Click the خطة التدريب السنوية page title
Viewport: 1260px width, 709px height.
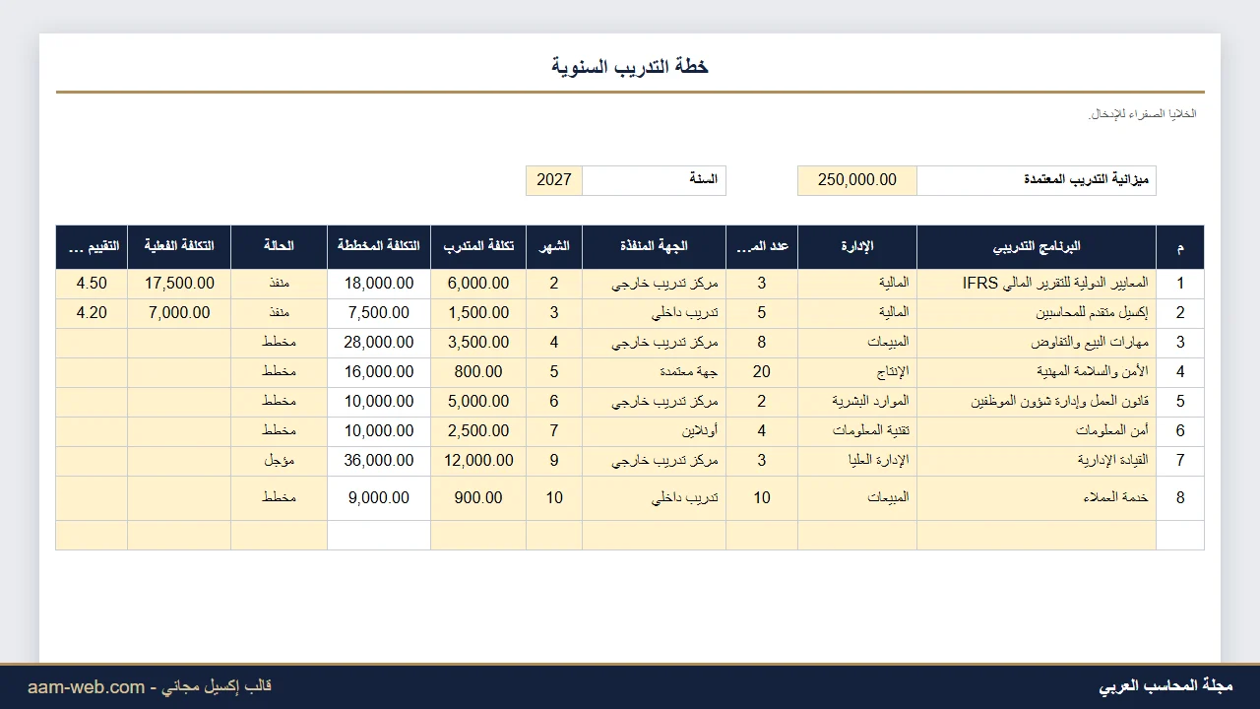point(630,66)
